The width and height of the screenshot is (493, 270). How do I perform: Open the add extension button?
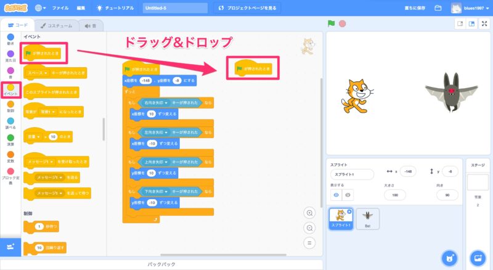click(10, 246)
